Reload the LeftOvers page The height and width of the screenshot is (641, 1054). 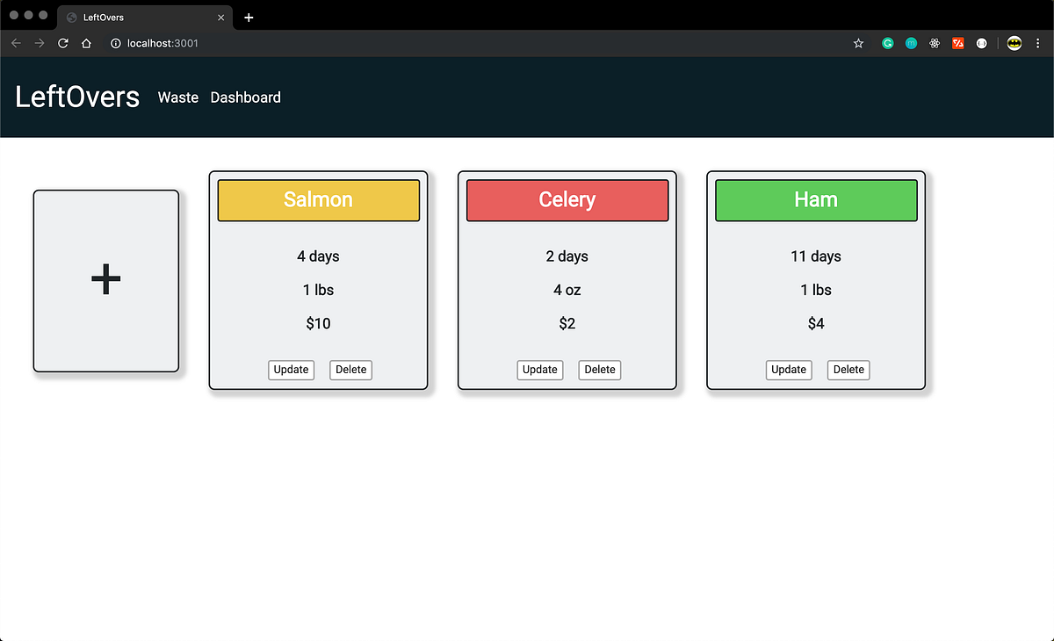(61, 42)
